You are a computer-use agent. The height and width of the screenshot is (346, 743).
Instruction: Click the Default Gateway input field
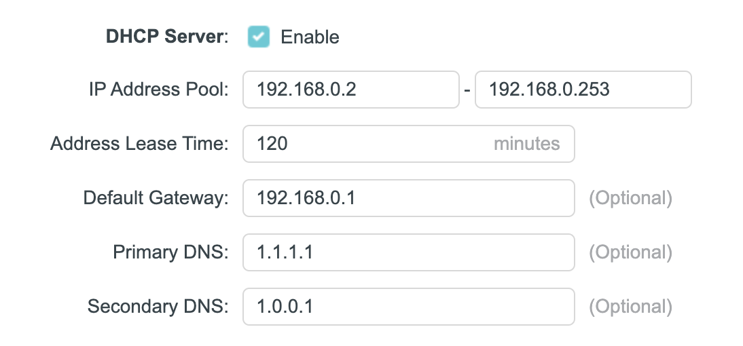tap(408, 198)
